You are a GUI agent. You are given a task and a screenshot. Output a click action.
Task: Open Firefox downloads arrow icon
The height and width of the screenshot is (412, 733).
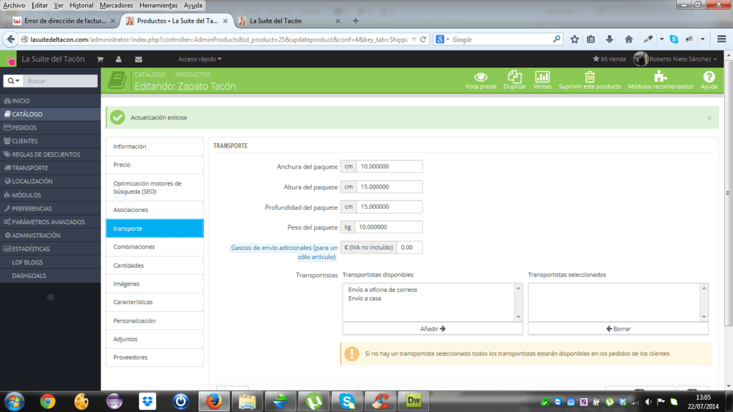click(609, 39)
